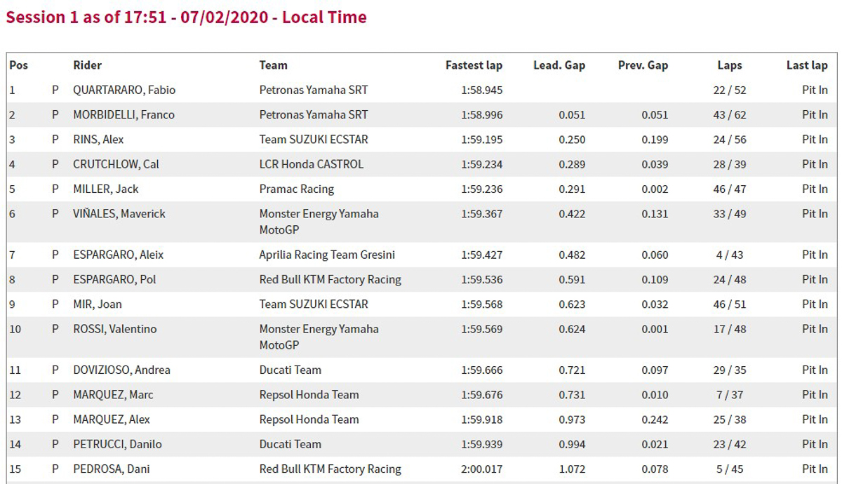Select rider 'CRUTCHLOW, Cal'
The height and width of the screenshot is (484, 842).
tap(116, 164)
